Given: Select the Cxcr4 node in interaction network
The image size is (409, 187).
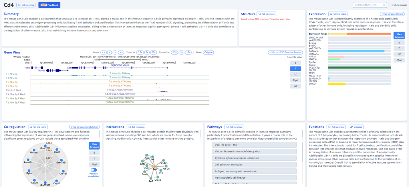Looking at the screenshot, I should point(145,171).
